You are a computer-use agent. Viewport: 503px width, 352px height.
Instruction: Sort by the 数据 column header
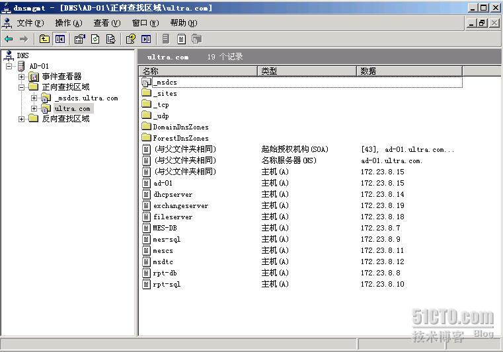pos(410,71)
